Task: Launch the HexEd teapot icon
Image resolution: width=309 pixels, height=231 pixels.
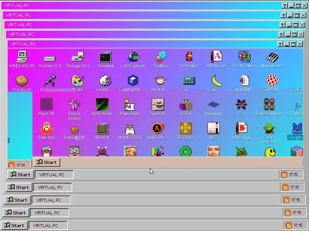Action: [x=161, y=81]
